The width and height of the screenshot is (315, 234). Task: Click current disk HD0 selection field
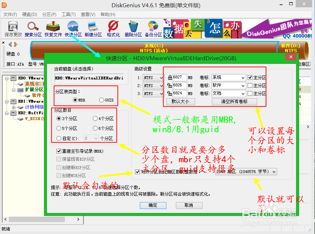[89, 78]
